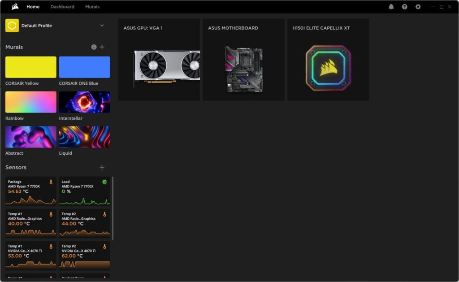Click the 62.00 °C temperature value
Viewport: 459px width, 282px height.
point(72,256)
